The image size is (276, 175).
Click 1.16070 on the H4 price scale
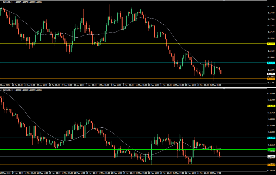coord(271,70)
